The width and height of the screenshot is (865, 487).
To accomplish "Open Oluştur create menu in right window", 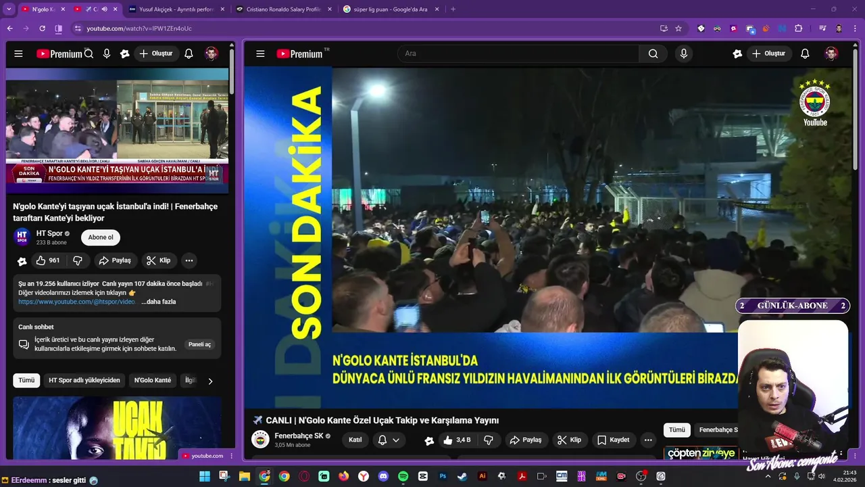I will (x=769, y=53).
